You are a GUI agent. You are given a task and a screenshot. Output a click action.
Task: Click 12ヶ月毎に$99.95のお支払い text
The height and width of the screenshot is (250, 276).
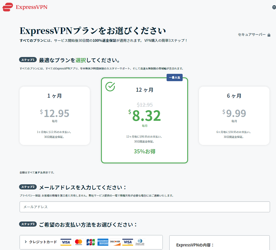point(144,137)
